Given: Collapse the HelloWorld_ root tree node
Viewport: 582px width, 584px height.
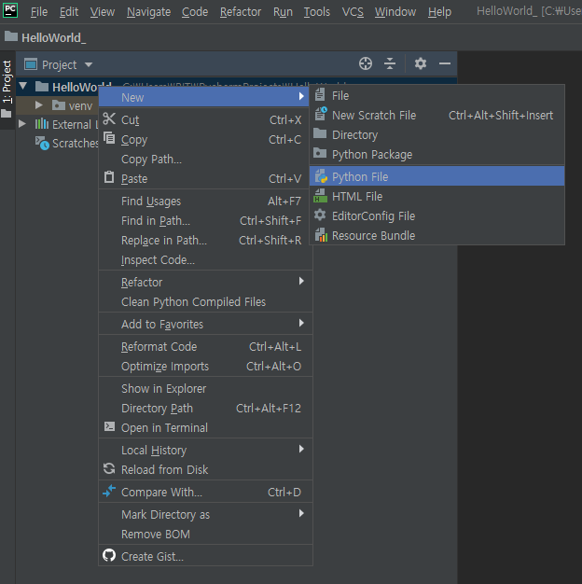Looking at the screenshot, I should [x=23, y=86].
